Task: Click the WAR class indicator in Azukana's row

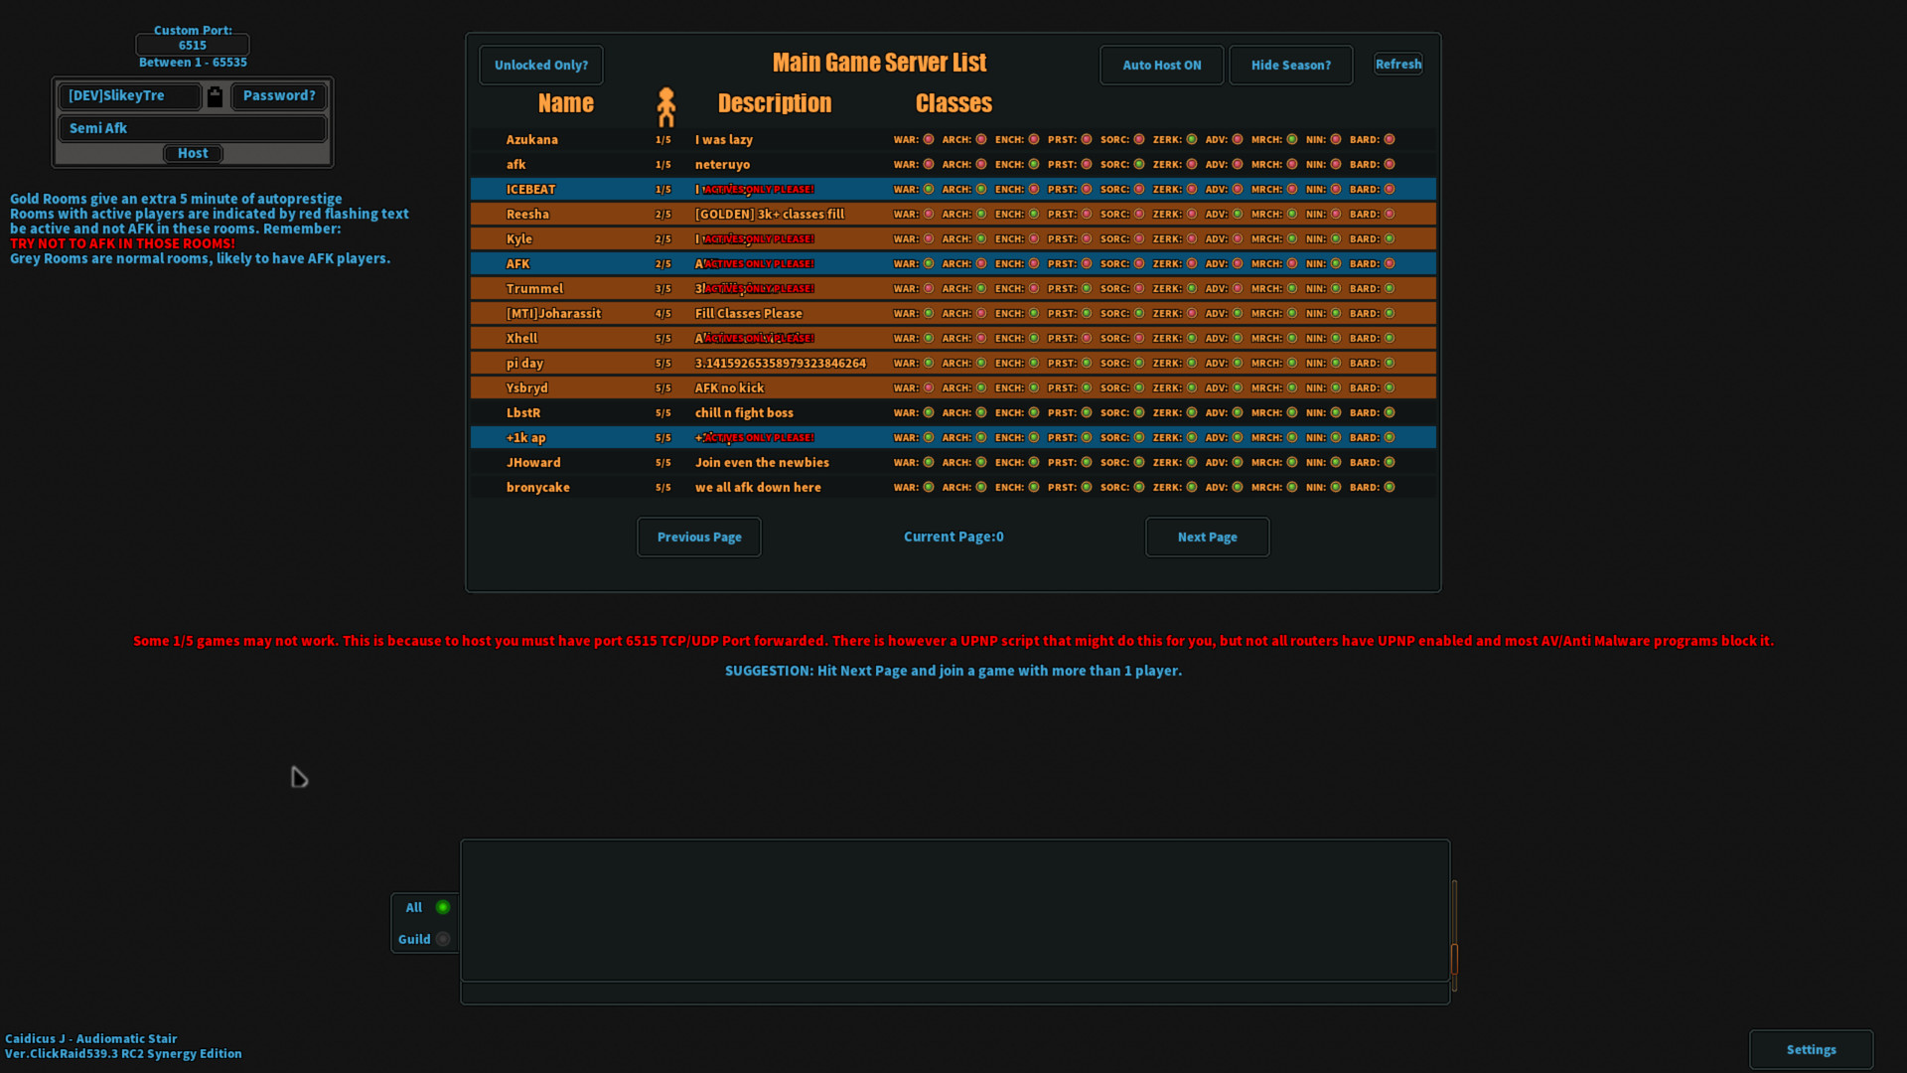Action: (x=928, y=139)
